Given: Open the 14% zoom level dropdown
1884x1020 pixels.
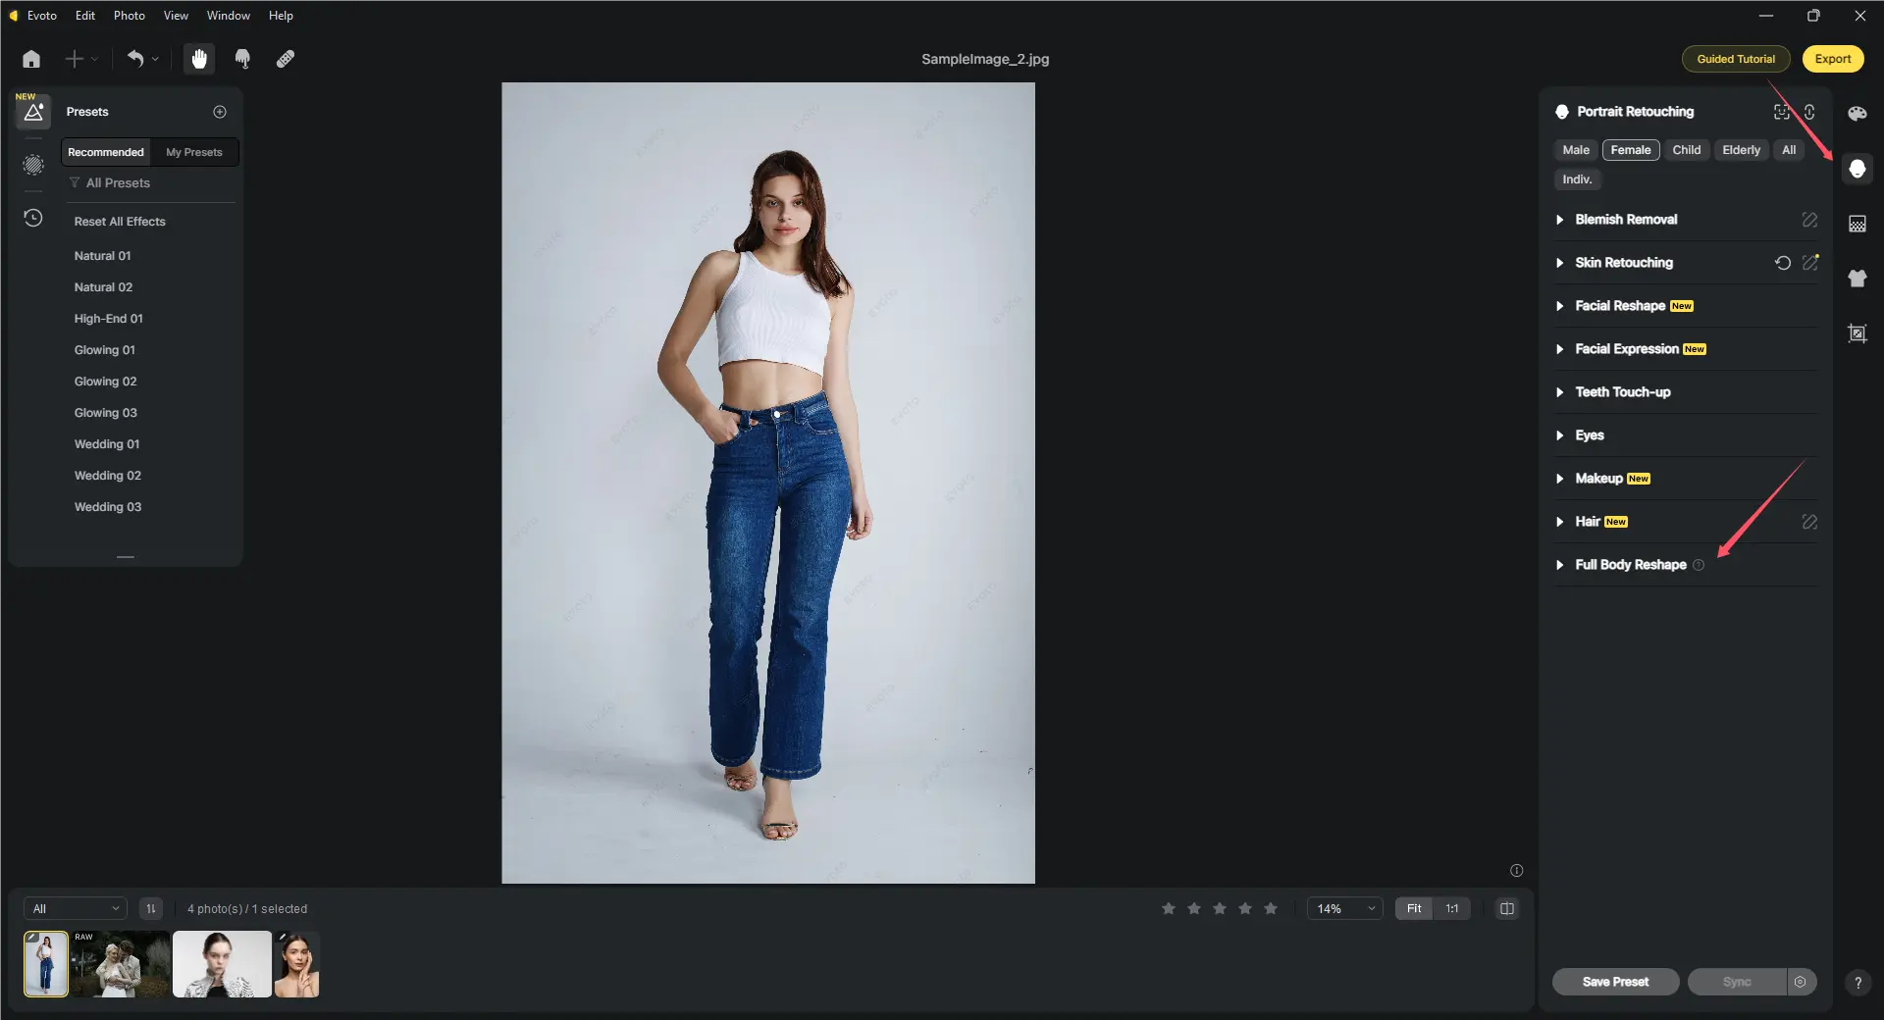Looking at the screenshot, I should pyautogui.click(x=1344, y=908).
